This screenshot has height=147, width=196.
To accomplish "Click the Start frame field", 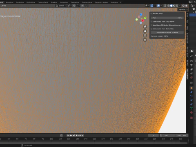I will coord(169,135).
